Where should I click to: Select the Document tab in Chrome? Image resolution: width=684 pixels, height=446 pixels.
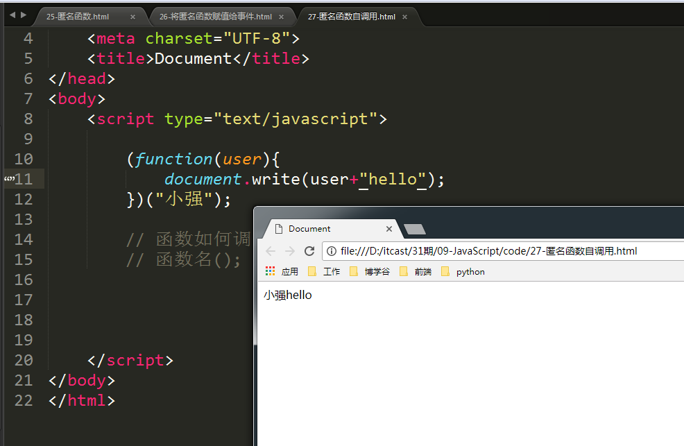pyautogui.click(x=326, y=229)
